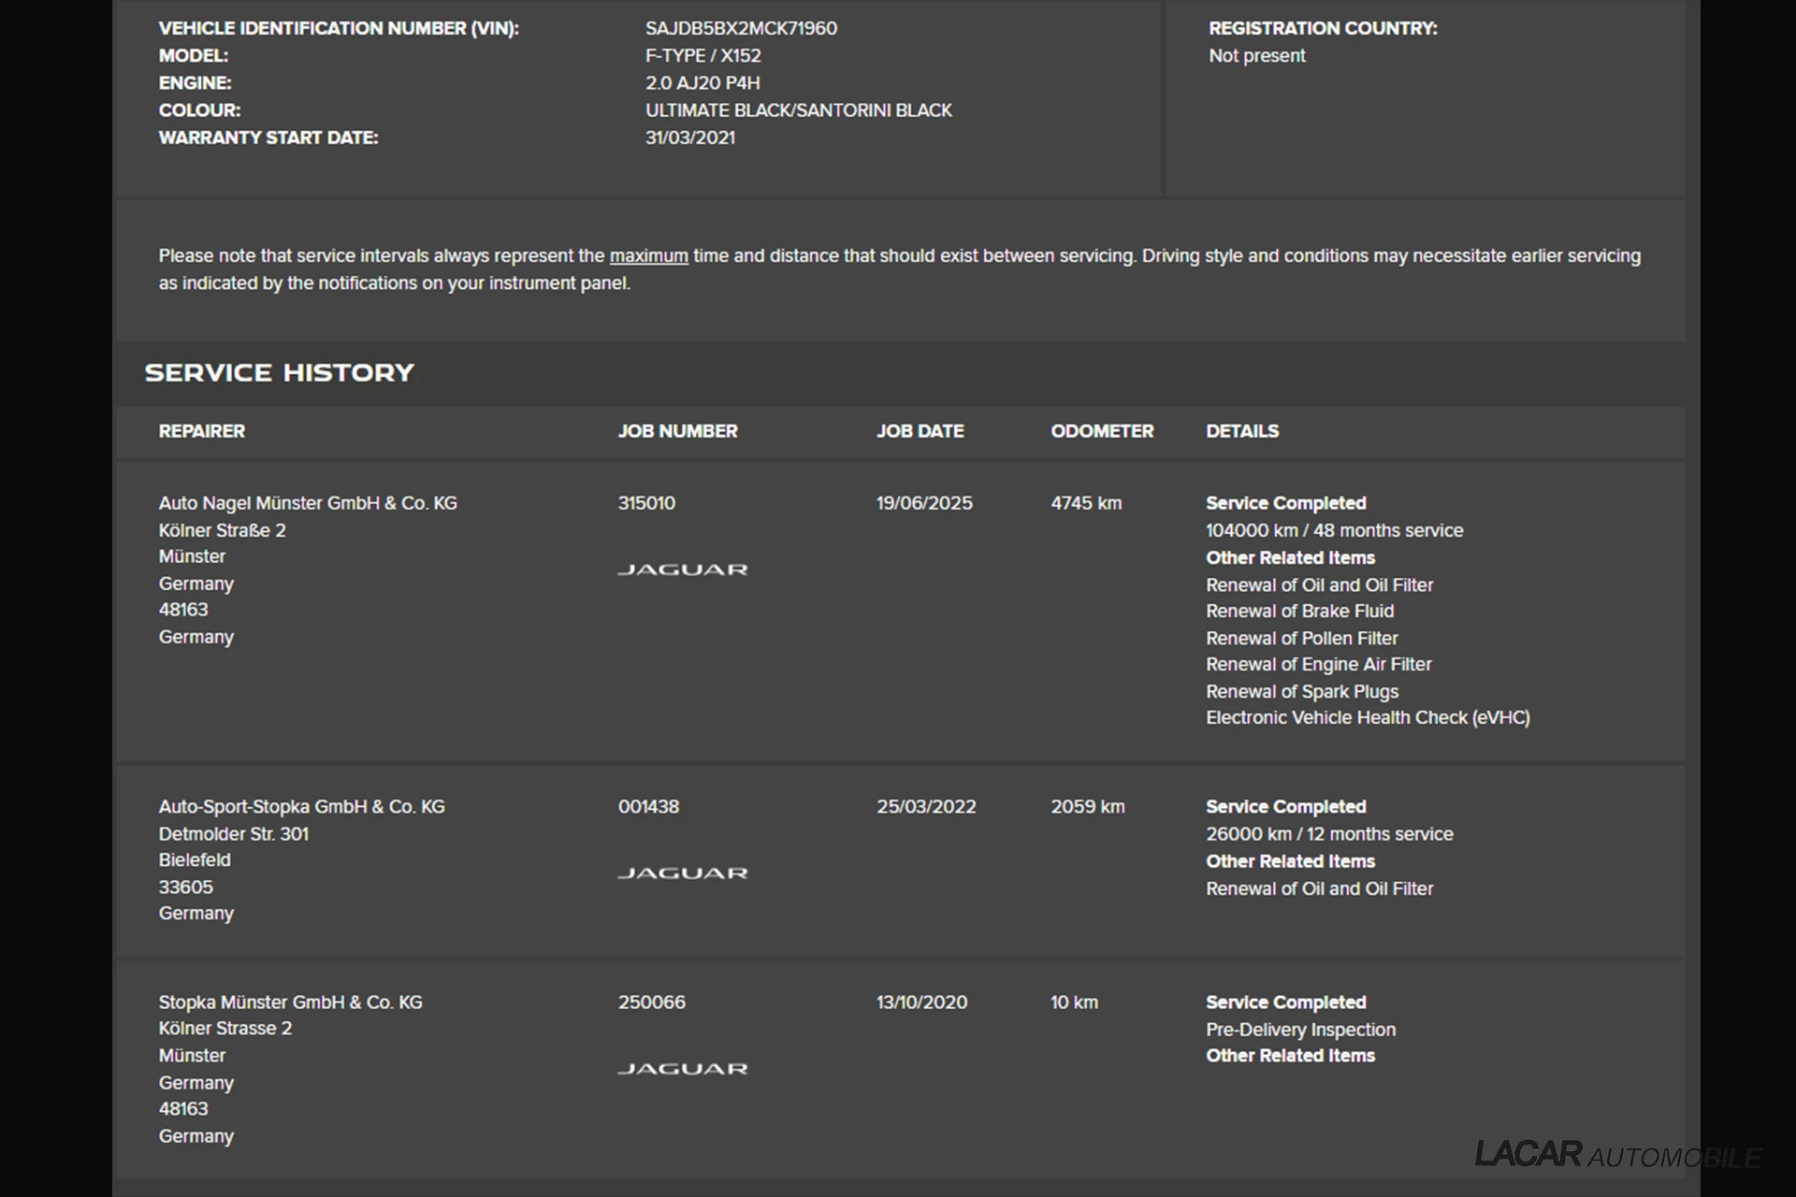The height and width of the screenshot is (1197, 1796).
Task: Click the Service History heading
Action: tap(279, 373)
